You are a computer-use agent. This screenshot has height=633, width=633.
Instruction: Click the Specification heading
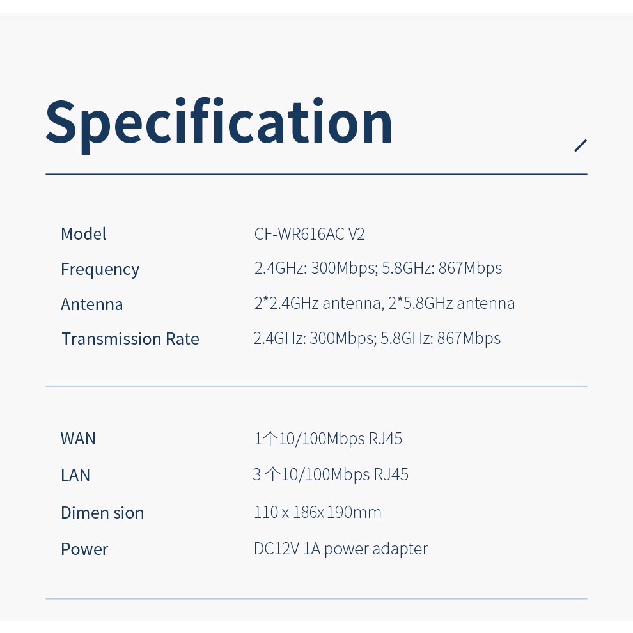point(219,123)
